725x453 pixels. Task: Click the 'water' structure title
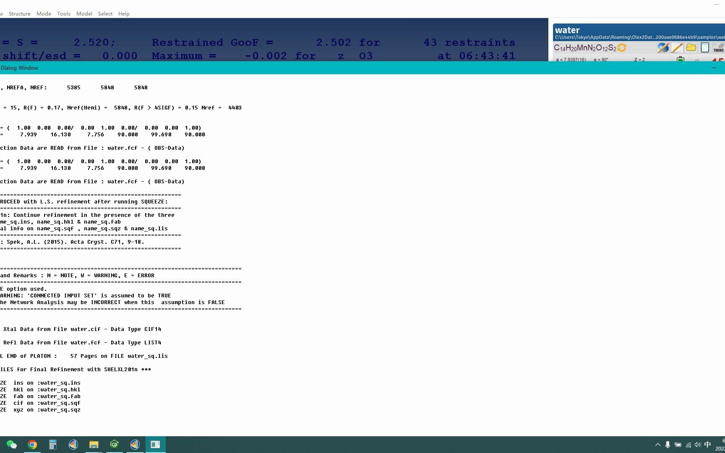(567, 30)
